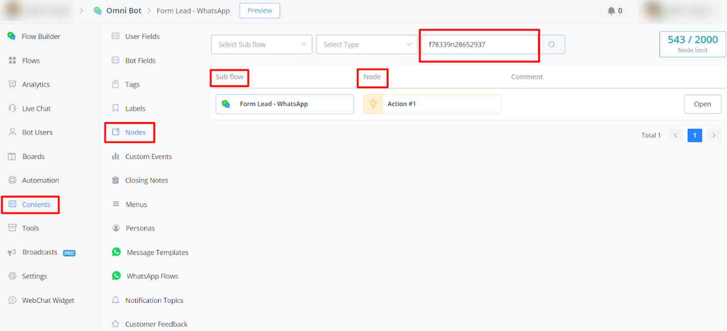Image resolution: width=727 pixels, height=331 pixels.
Task: Click the Broadcasts megaphone icon
Action: (12, 252)
